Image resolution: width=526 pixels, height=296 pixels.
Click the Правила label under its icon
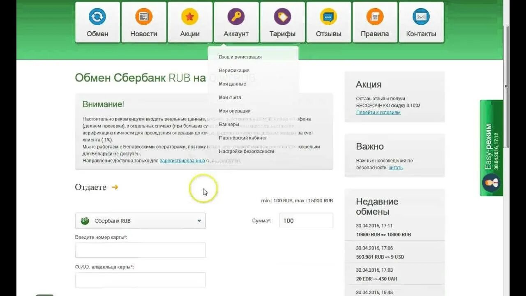(375, 34)
